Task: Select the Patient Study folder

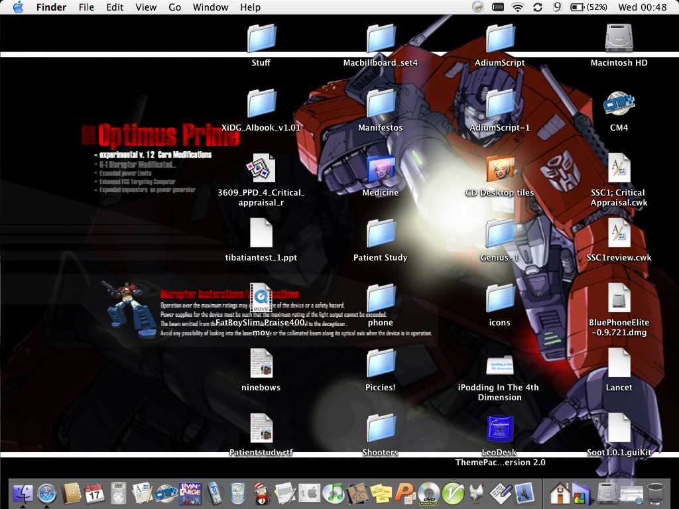Action: click(x=381, y=234)
